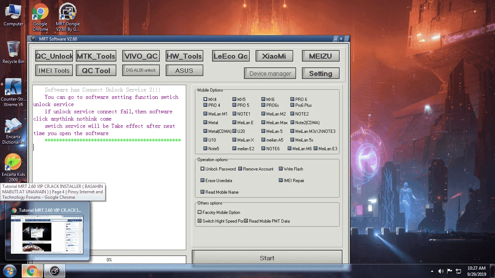Check the MeiLan E model

click(x=234, y=122)
